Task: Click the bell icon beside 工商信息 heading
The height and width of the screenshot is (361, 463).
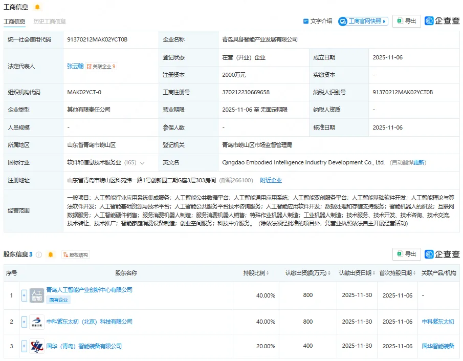Action: pos(37,7)
